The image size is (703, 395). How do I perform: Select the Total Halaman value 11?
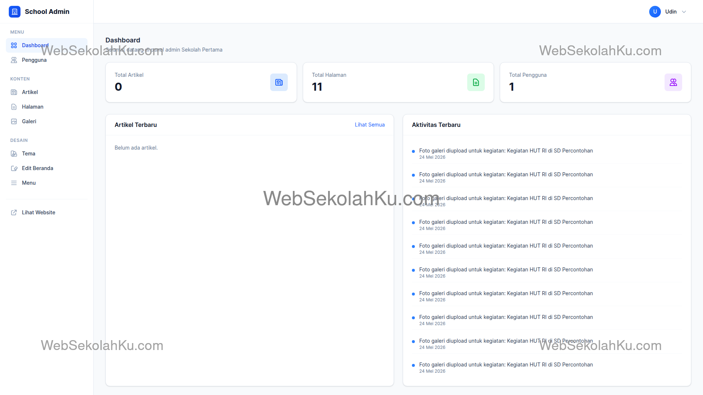point(317,87)
